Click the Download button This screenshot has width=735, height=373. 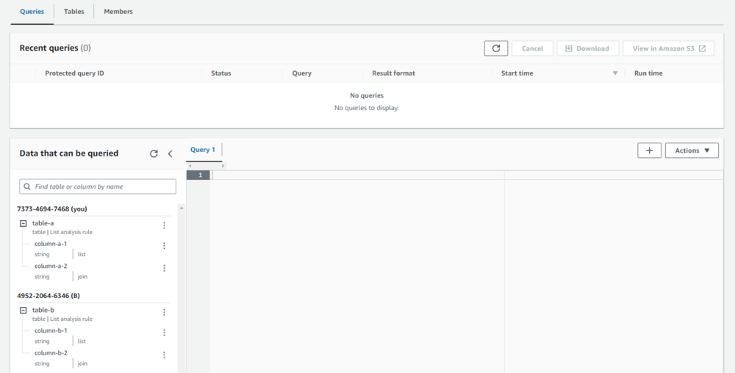tap(587, 48)
